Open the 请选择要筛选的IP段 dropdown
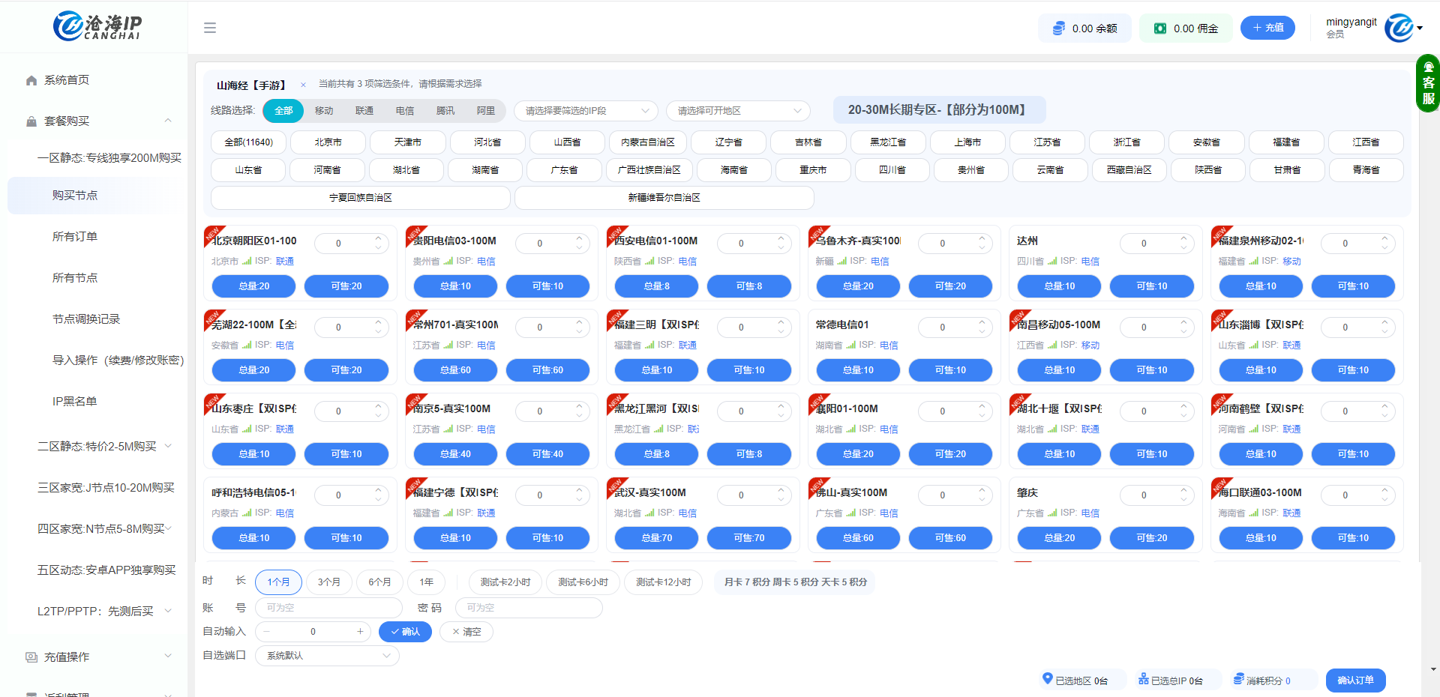 586,110
